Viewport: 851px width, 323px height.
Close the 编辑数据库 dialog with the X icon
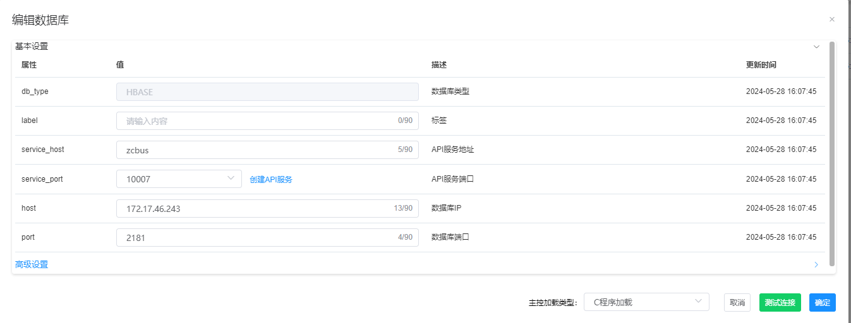click(x=831, y=20)
